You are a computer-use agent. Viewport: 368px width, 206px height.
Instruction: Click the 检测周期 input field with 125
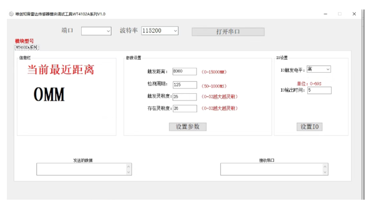[184, 85]
